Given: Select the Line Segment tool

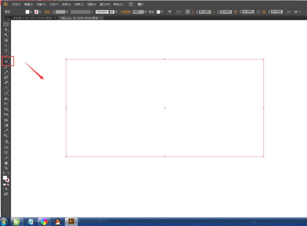Looking at the screenshot, I should point(6,56).
